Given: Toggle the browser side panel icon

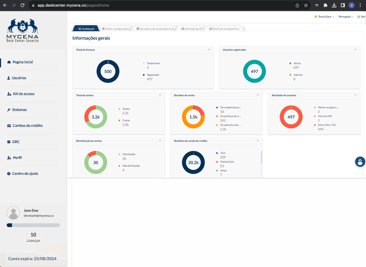Looking at the screenshot, I should (343, 5).
